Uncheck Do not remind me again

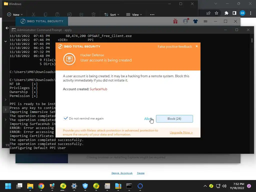65,118
